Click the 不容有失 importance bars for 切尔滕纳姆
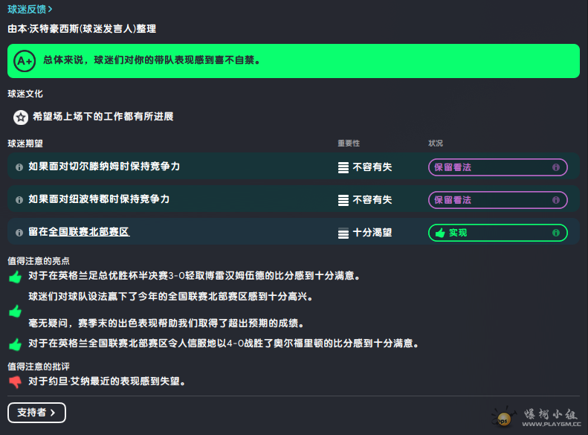 click(343, 167)
